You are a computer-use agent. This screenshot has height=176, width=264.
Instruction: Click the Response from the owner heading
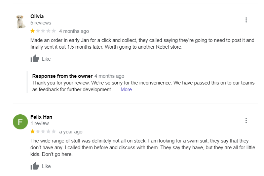62,76
